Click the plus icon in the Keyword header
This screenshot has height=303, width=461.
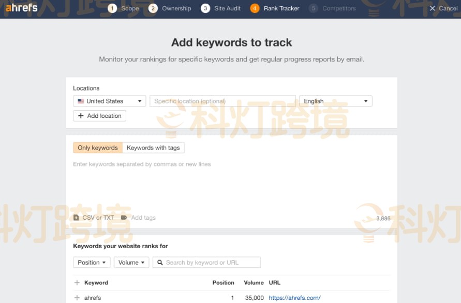[x=77, y=283]
